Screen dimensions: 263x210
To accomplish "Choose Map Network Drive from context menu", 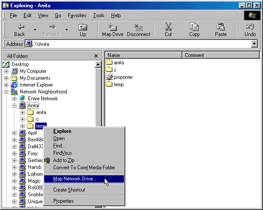I will click(x=75, y=179).
